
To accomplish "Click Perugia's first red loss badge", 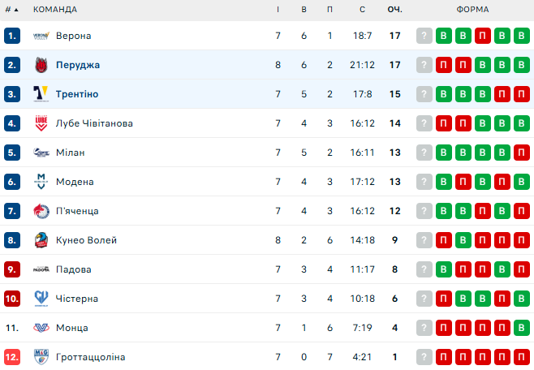I will (x=444, y=65).
